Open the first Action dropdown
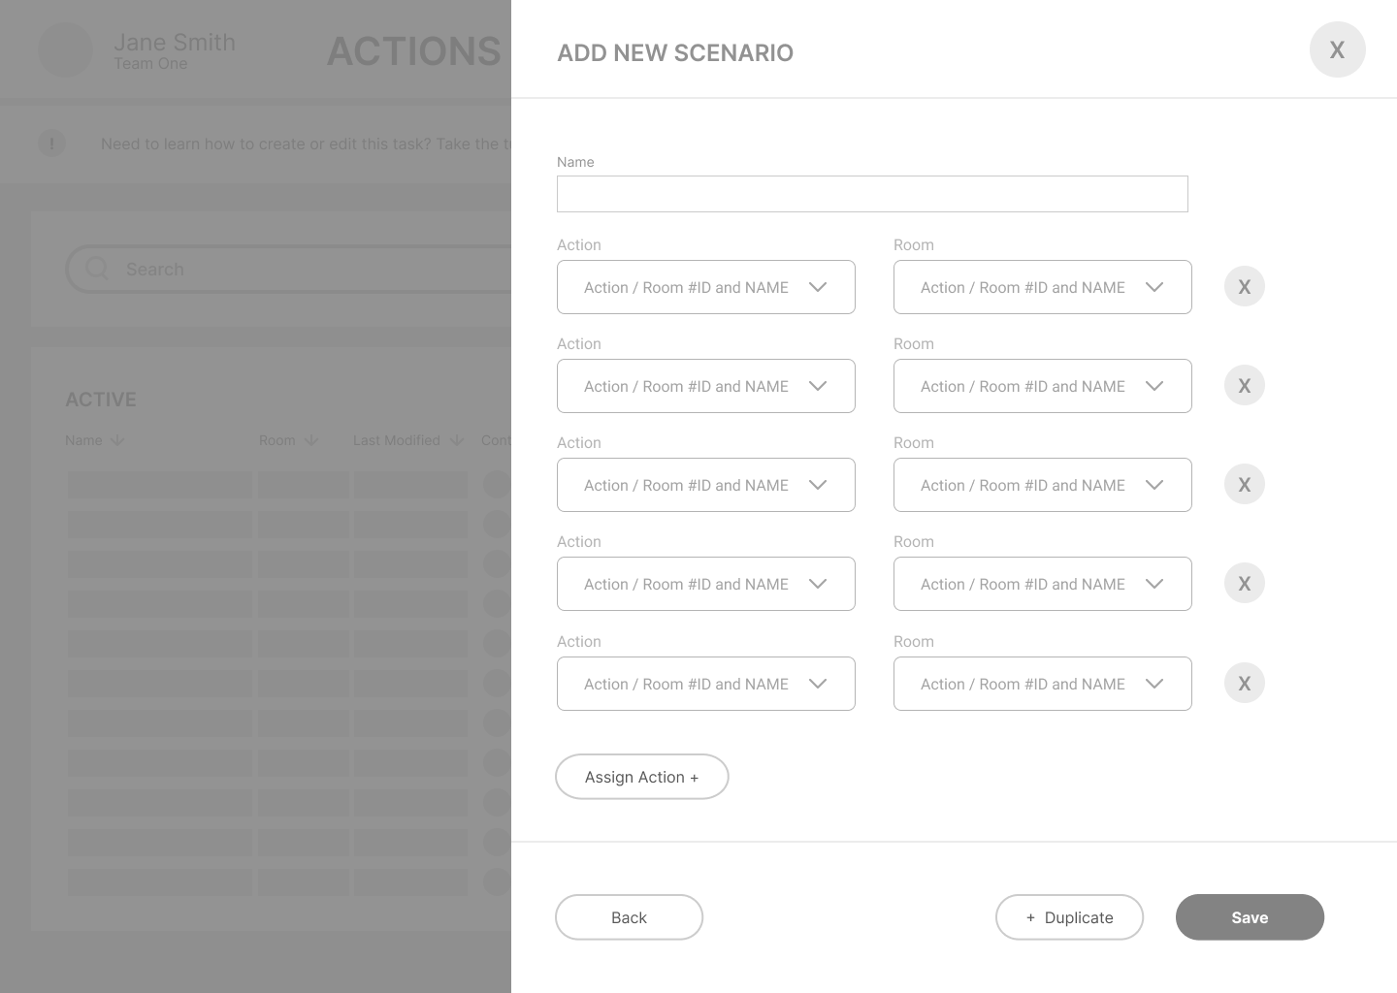Viewport: 1397px width, 993px height. pyautogui.click(x=705, y=287)
